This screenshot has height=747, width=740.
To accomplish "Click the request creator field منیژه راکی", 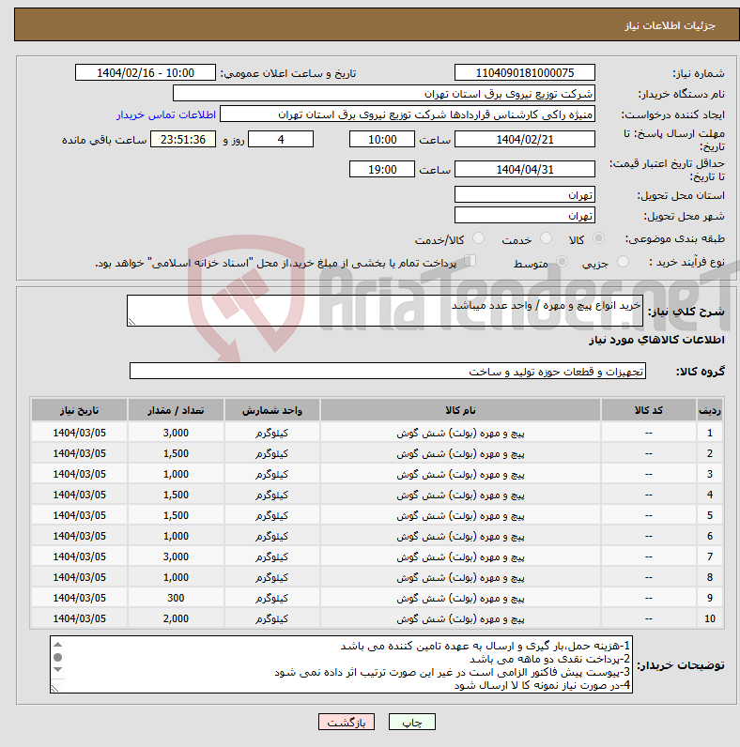I will point(408,114).
